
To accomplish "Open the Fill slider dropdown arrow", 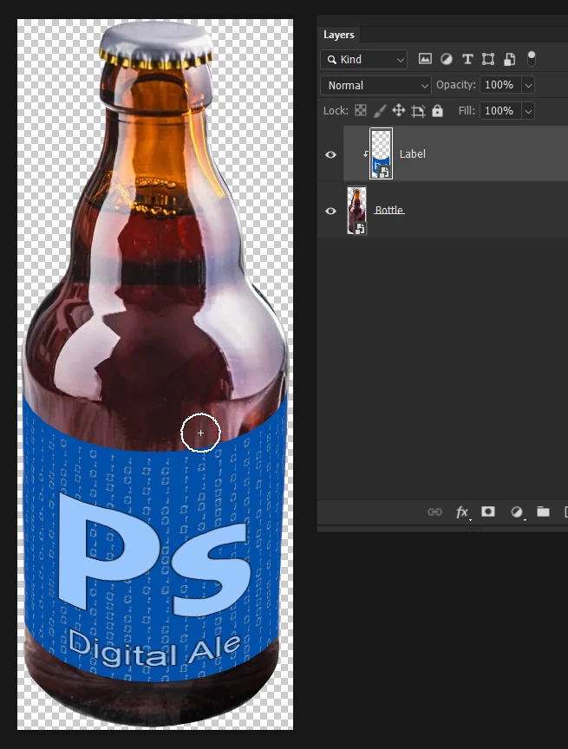I will (x=528, y=111).
